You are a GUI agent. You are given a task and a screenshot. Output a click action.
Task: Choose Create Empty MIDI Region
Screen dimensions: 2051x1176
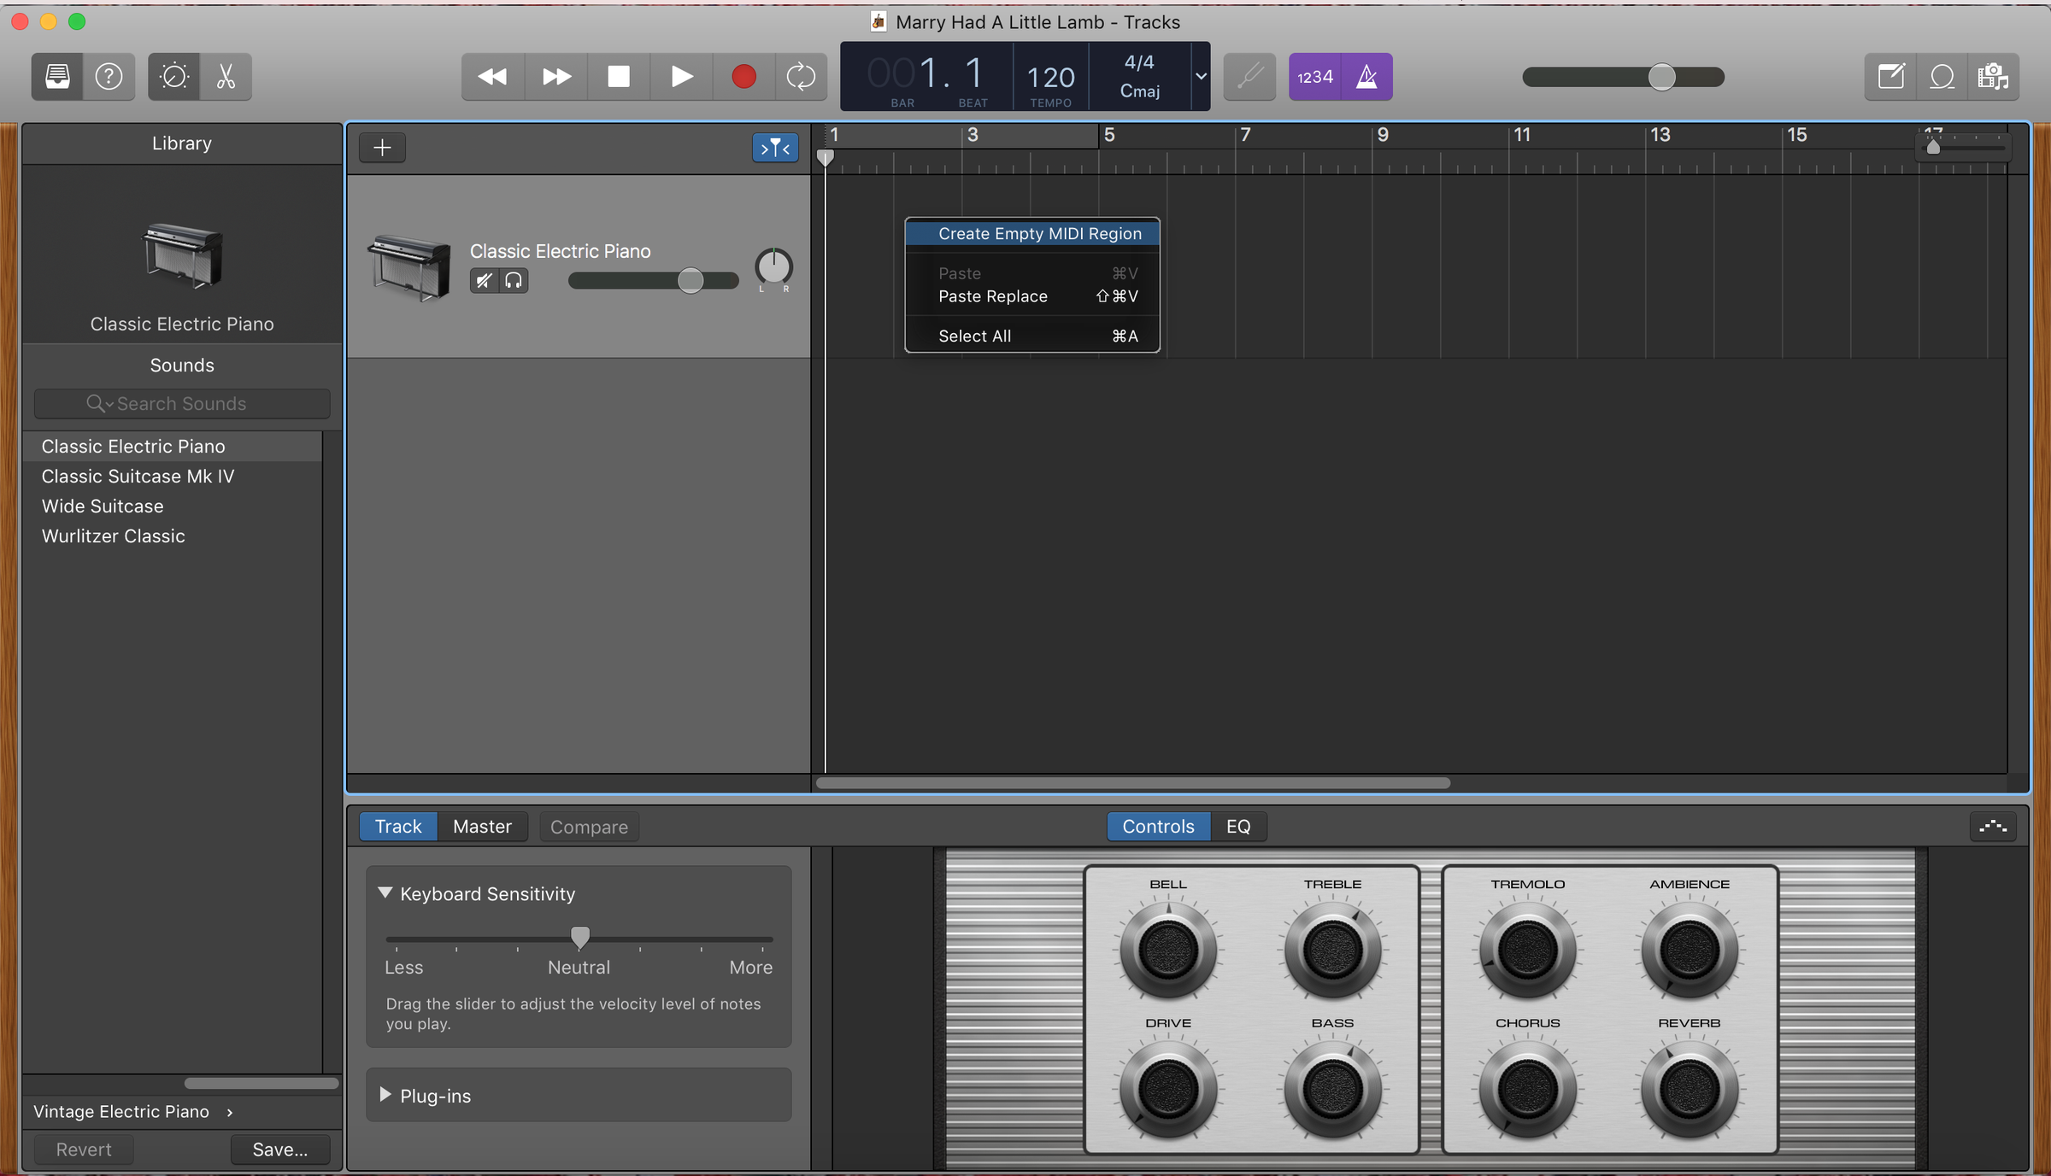pyautogui.click(x=1032, y=233)
